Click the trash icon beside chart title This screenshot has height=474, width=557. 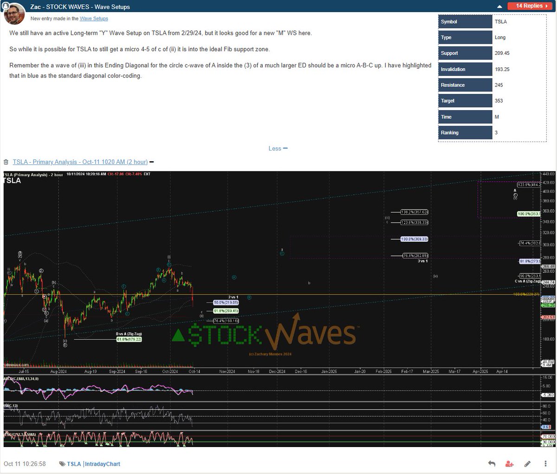[6, 162]
